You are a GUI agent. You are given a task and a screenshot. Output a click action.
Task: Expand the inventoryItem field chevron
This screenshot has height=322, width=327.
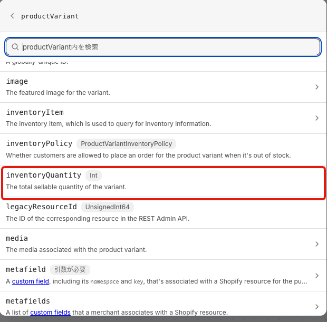pos(316,118)
